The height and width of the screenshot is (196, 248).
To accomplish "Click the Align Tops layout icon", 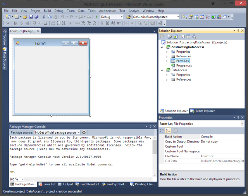I will pos(34,23).
